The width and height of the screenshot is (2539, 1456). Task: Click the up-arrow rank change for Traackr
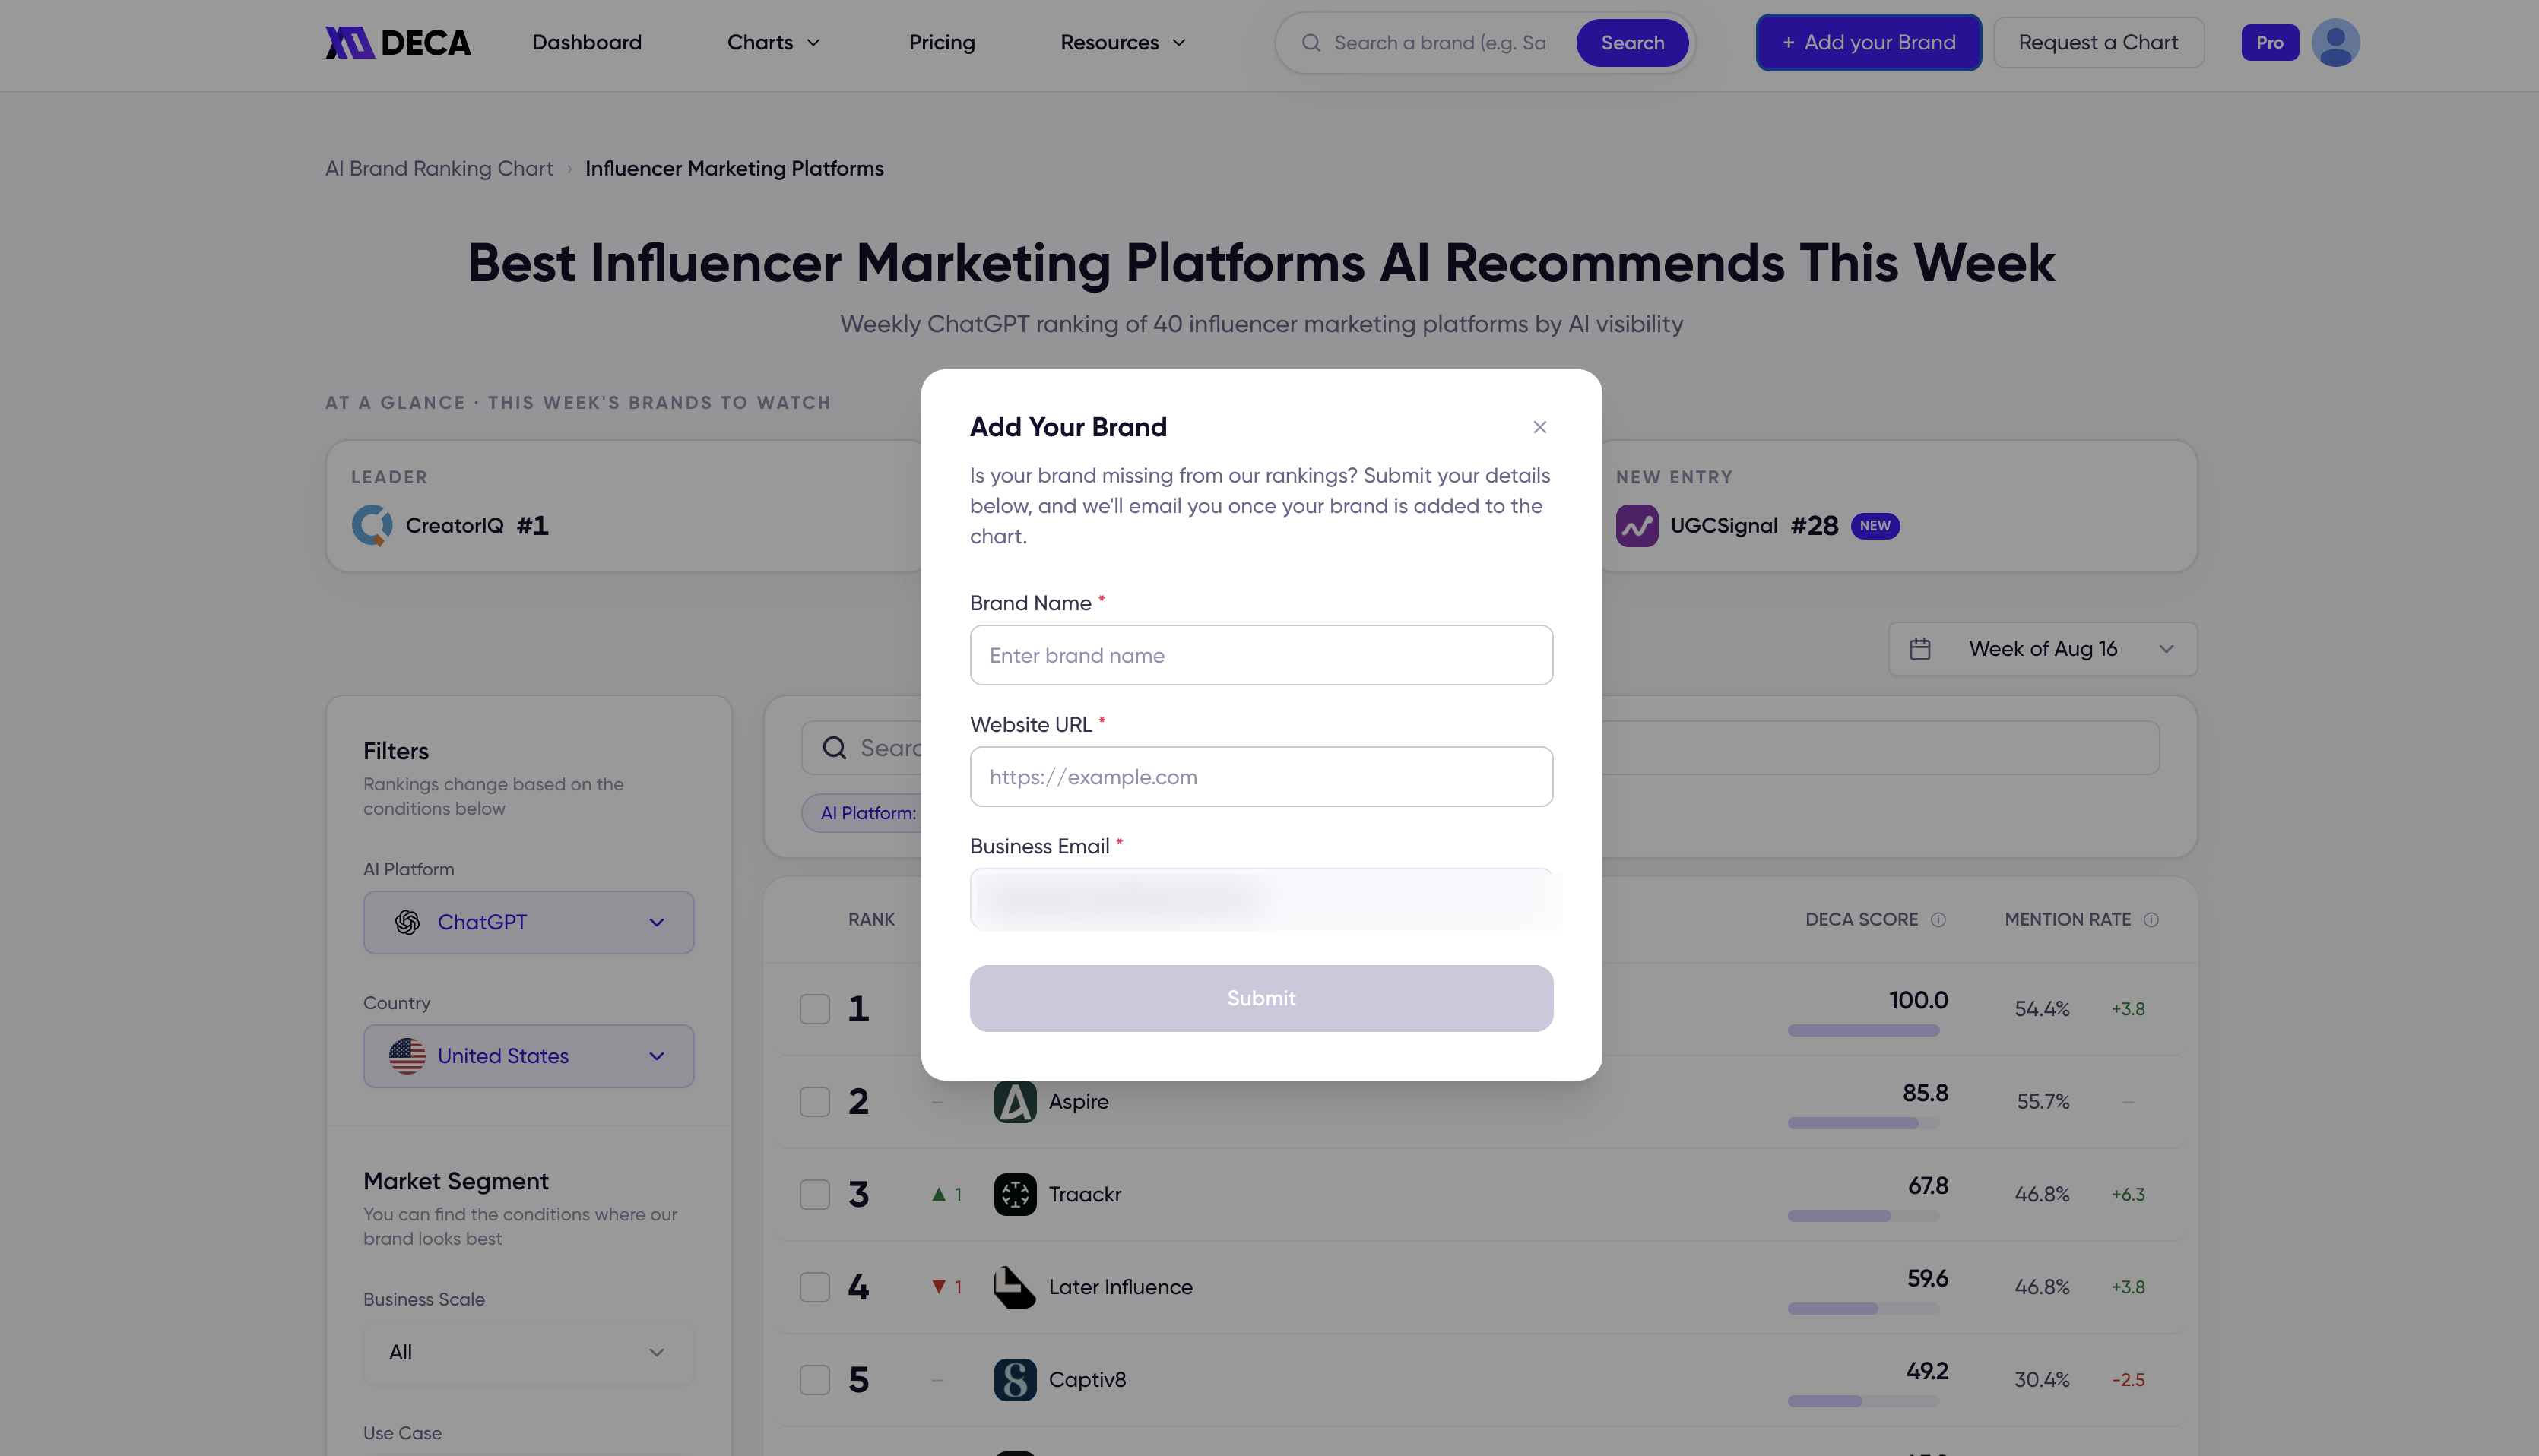click(x=946, y=1194)
